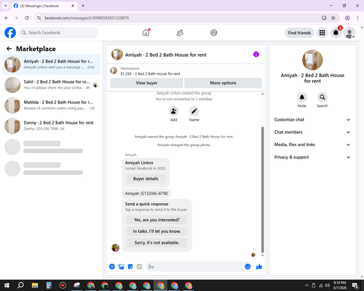
Task: Bookmark this page star icon
Action: click(x=333, y=18)
